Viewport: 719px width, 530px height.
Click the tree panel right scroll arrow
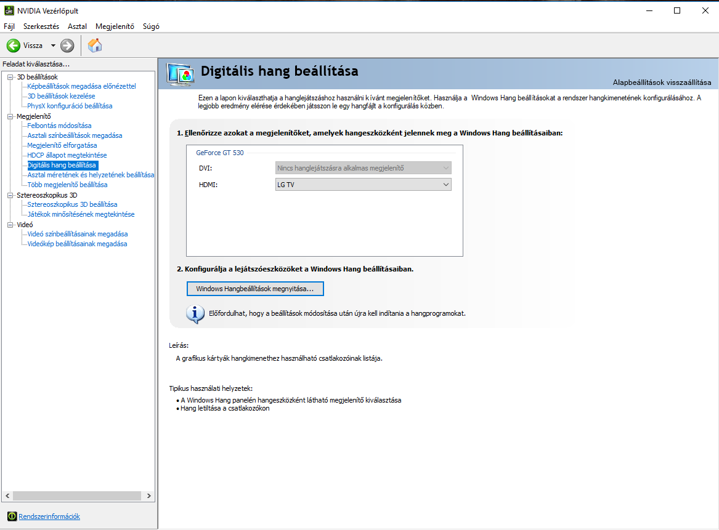[x=149, y=496]
